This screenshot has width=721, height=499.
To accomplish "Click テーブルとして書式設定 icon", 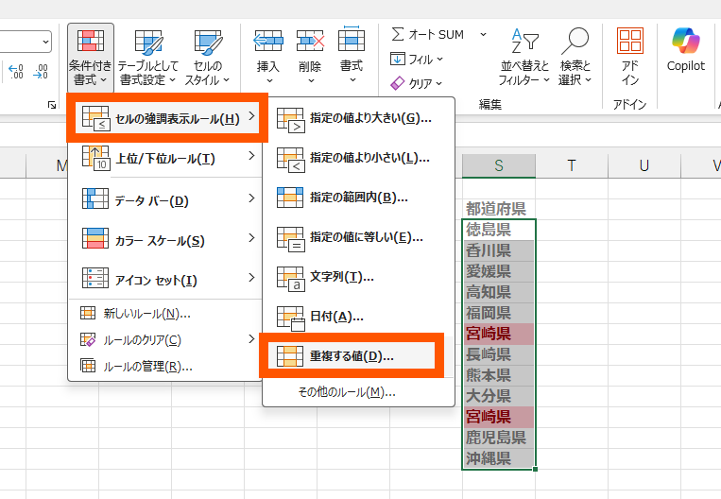I will click(x=148, y=42).
